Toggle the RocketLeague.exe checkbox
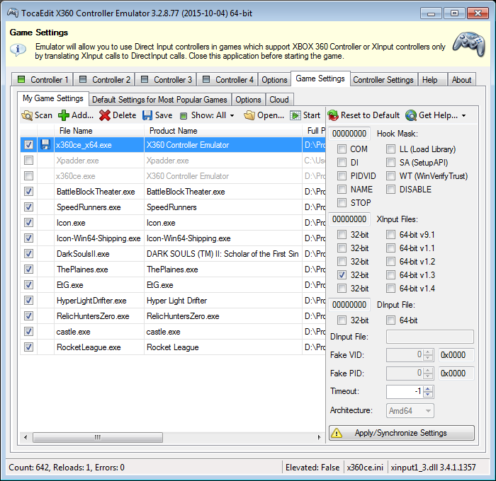This screenshot has height=481, width=496. pyautogui.click(x=28, y=347)
